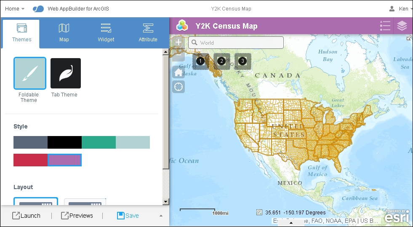Screen dimensions: 413x227
Task: Select the Tab Theme thumbnail
Action: pos(66,73)
